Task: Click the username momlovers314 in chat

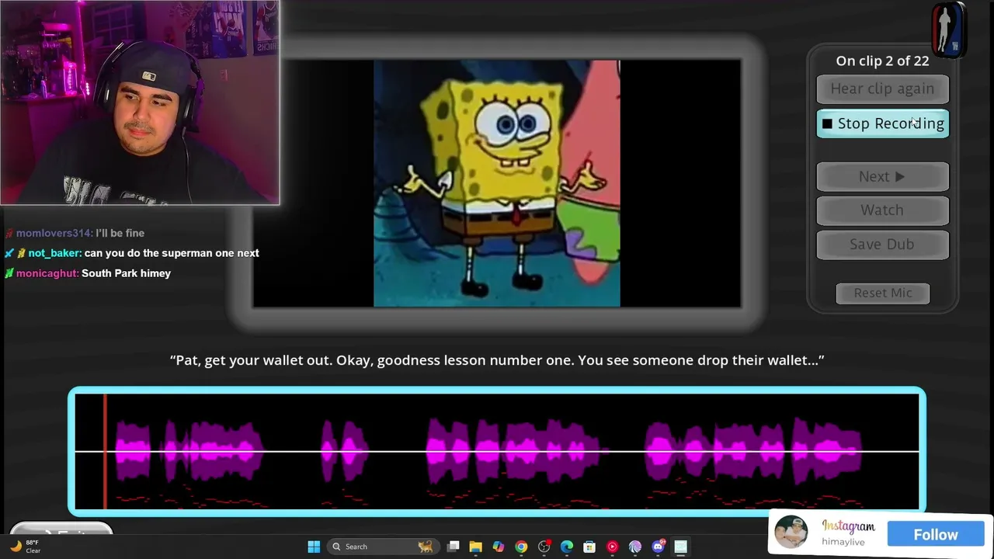Action: click(x=54, y=233)
